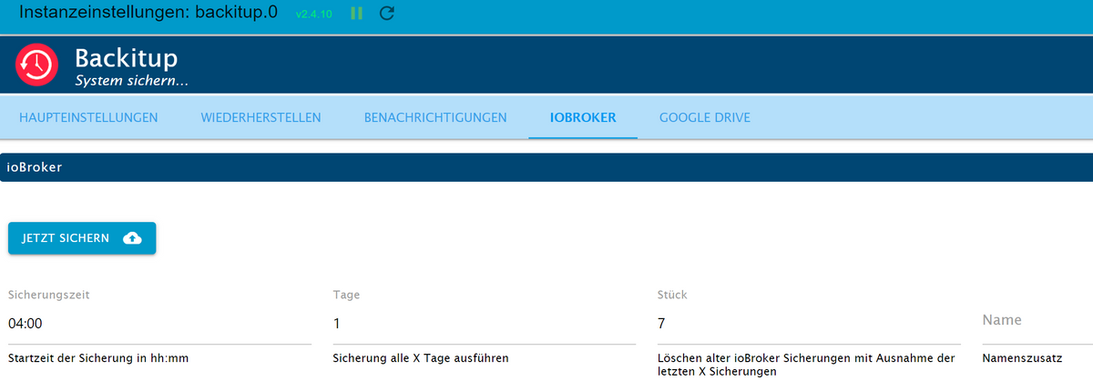Click the ioBroker section header
Screen dimensions: 1093x391
coord(546,167)
